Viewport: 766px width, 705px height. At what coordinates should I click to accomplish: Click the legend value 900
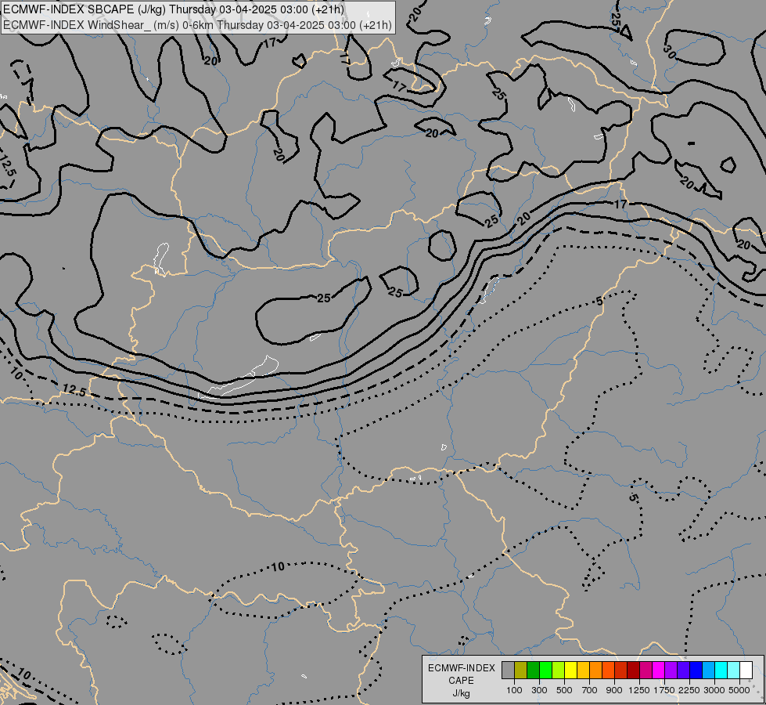[614, 690]
